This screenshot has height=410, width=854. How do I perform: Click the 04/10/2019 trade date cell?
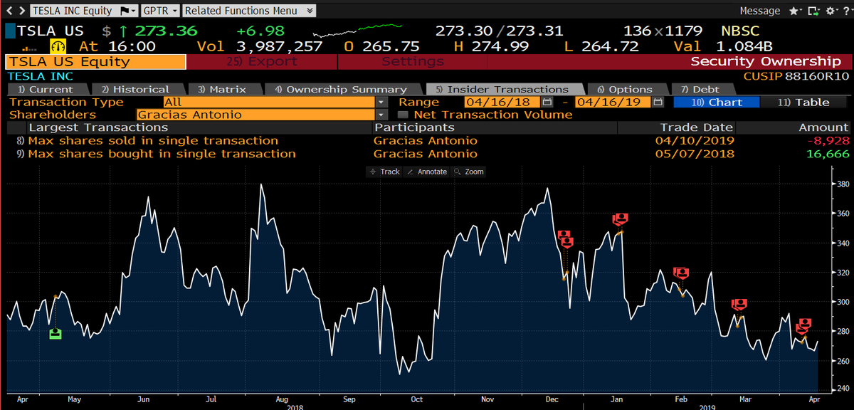695,141
